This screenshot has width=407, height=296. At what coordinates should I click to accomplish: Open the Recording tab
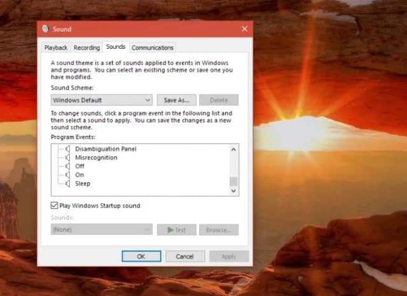(x=86, y=48)
